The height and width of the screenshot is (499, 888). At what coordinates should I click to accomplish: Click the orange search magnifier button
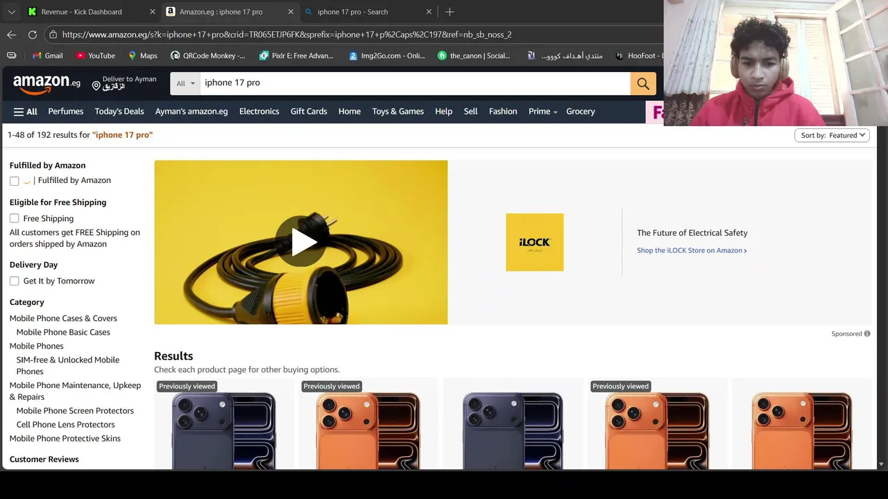point(643,84)
